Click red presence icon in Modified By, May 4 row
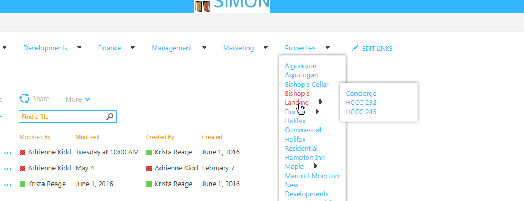524x201 pixels. click(22, 168)
